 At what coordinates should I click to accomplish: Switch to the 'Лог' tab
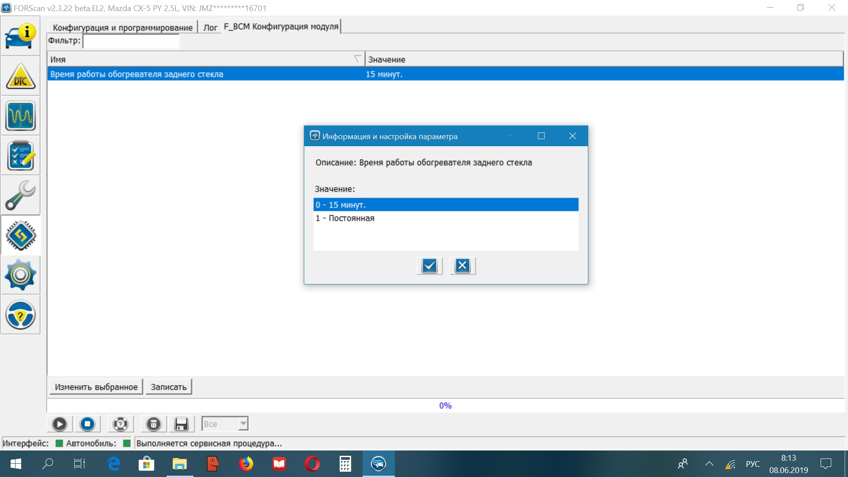click(x=210, y=27)
